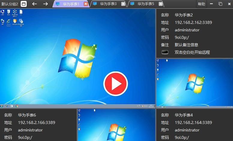233x141 pixels.
Task: Open the recycle bin on remote desktop
Action: point(9,13)
